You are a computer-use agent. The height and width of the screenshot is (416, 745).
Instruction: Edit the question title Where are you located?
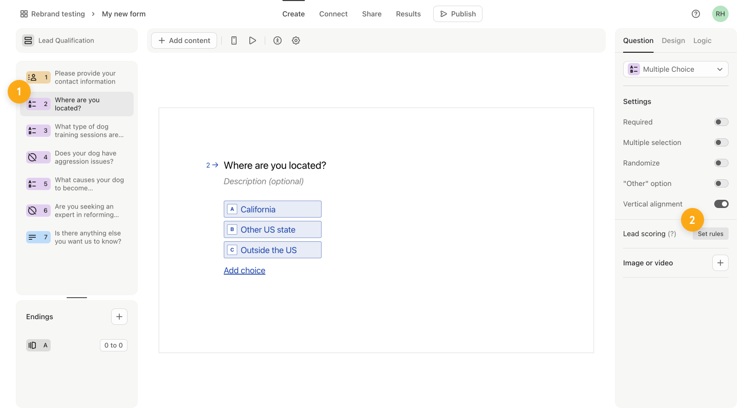pyautogui.click(x=275, y=165)
